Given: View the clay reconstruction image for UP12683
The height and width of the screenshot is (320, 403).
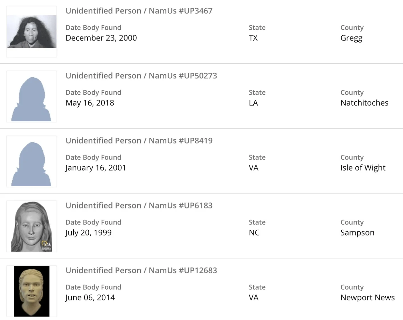Looking at the screenshot, I should pos(32,291).
